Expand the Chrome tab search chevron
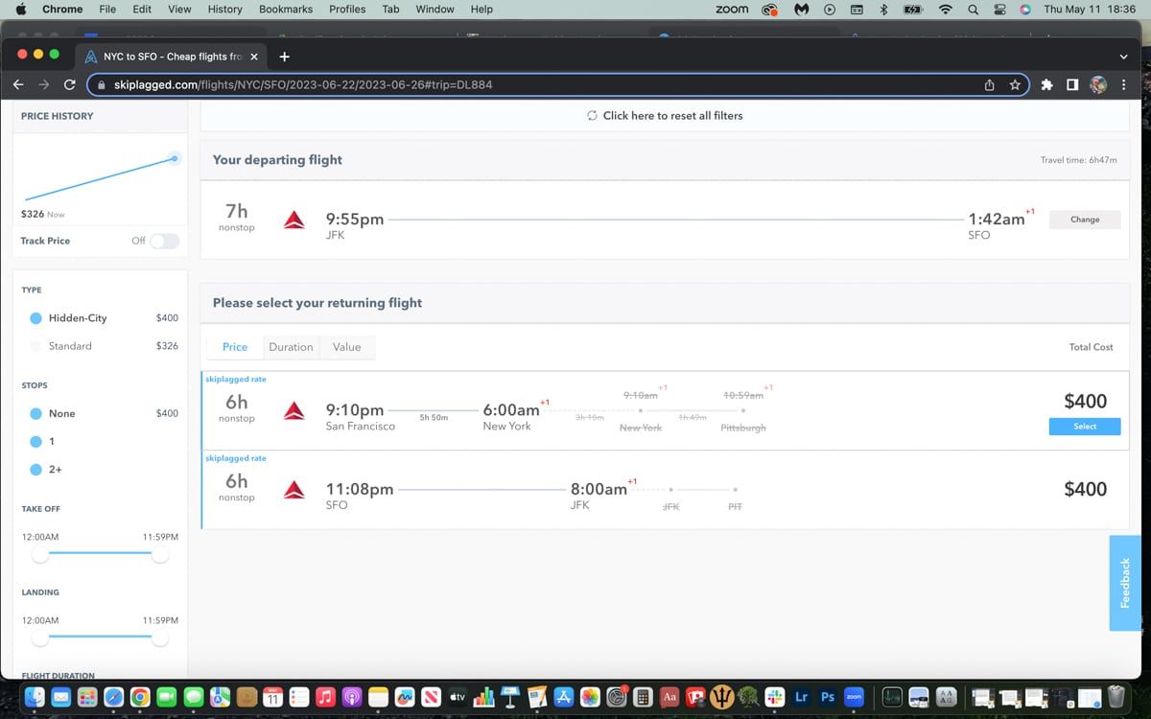This screenshot has width=1151, height=719. [1123, 56]
